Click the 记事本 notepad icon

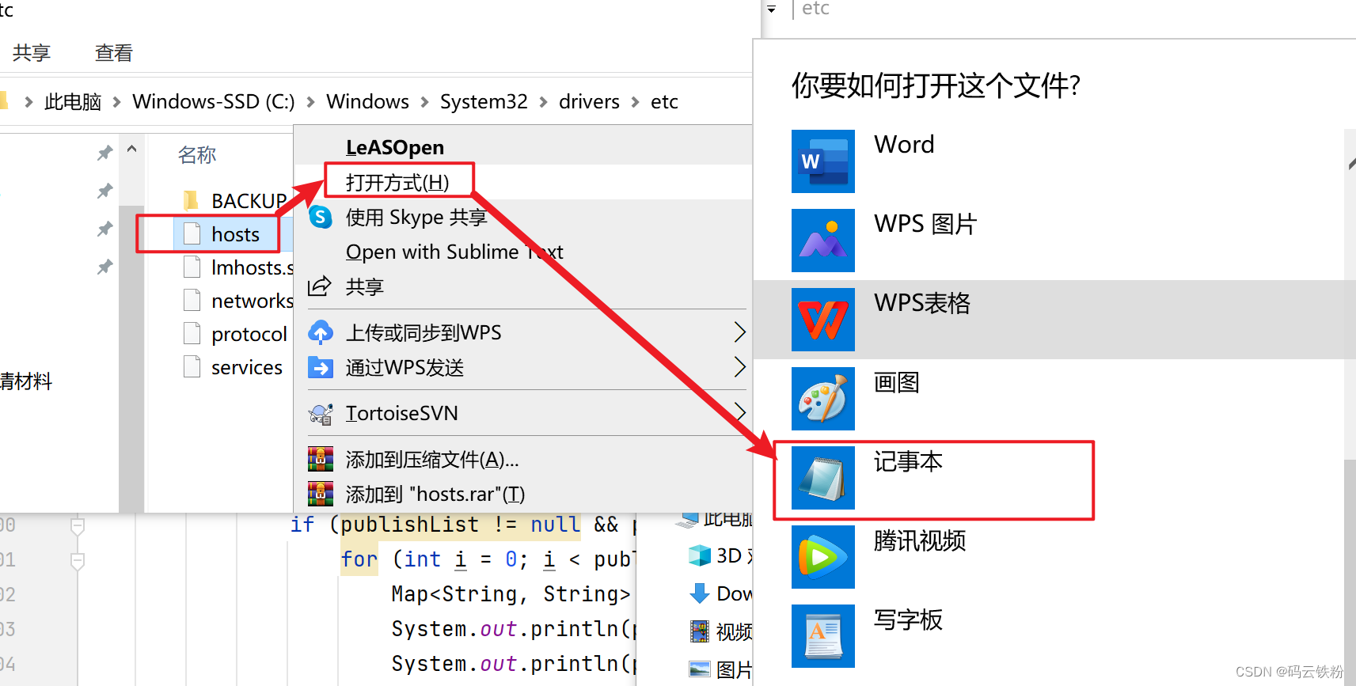(823, 478)
